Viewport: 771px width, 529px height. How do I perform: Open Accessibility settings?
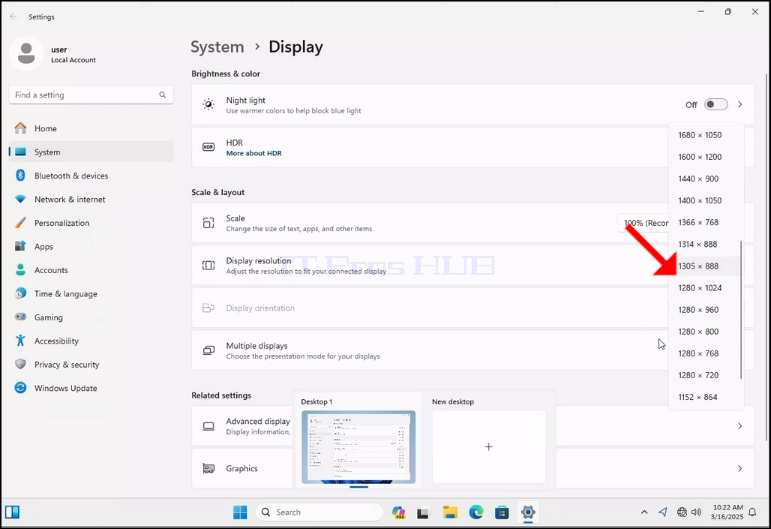pos(91,341)
